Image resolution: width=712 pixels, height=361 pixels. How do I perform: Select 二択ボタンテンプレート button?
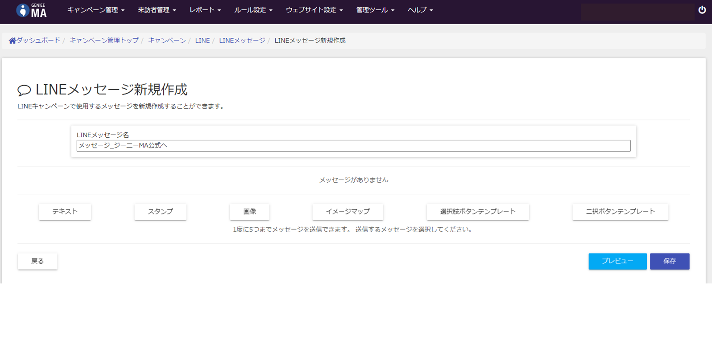621,212
